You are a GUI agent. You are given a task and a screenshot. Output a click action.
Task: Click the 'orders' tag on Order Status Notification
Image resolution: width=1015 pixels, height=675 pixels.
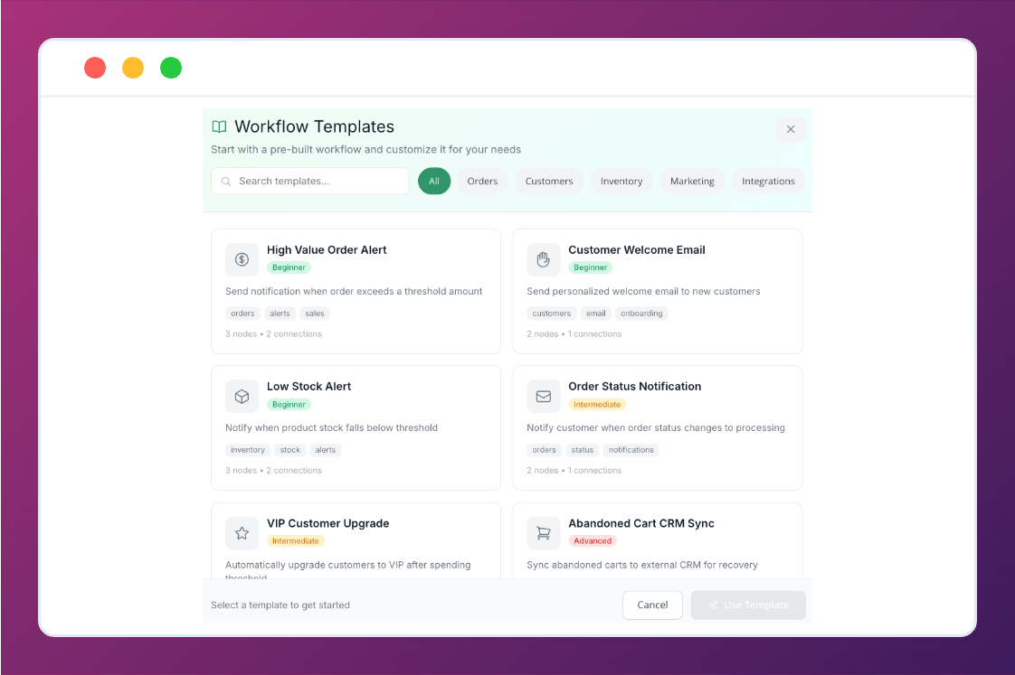544,450
